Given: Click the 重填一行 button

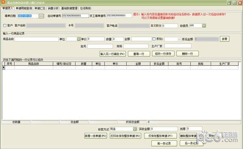Looking at the screenshot, I should pyautogui.click(x=139, y=54).
